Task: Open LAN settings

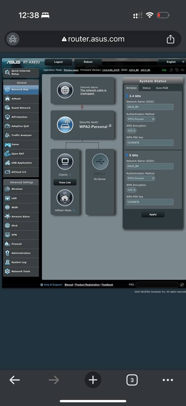Action: coord(21,198)
